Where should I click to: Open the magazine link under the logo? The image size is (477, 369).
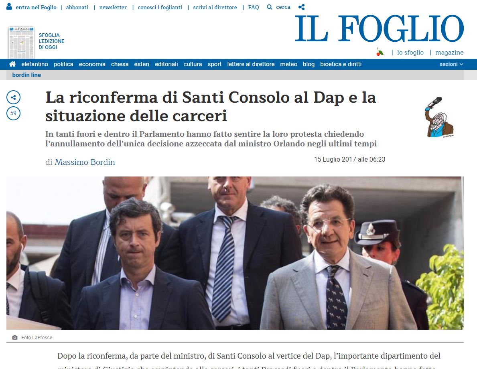pos(449,52)
